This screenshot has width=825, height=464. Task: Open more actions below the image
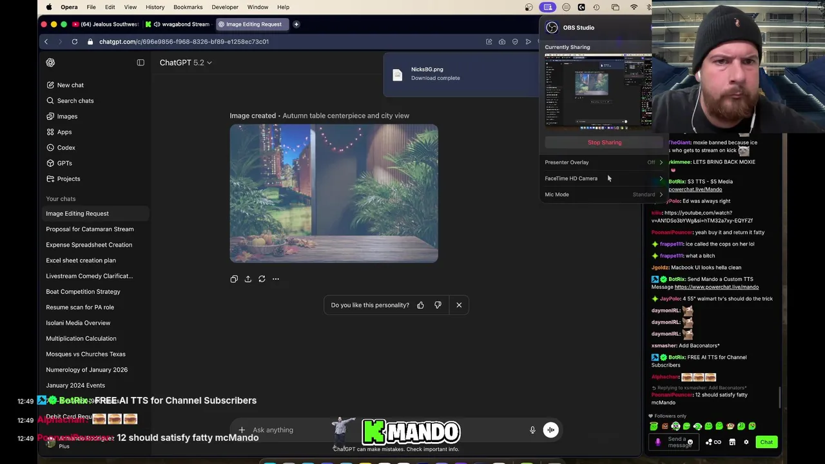click(x=276, y=279)
